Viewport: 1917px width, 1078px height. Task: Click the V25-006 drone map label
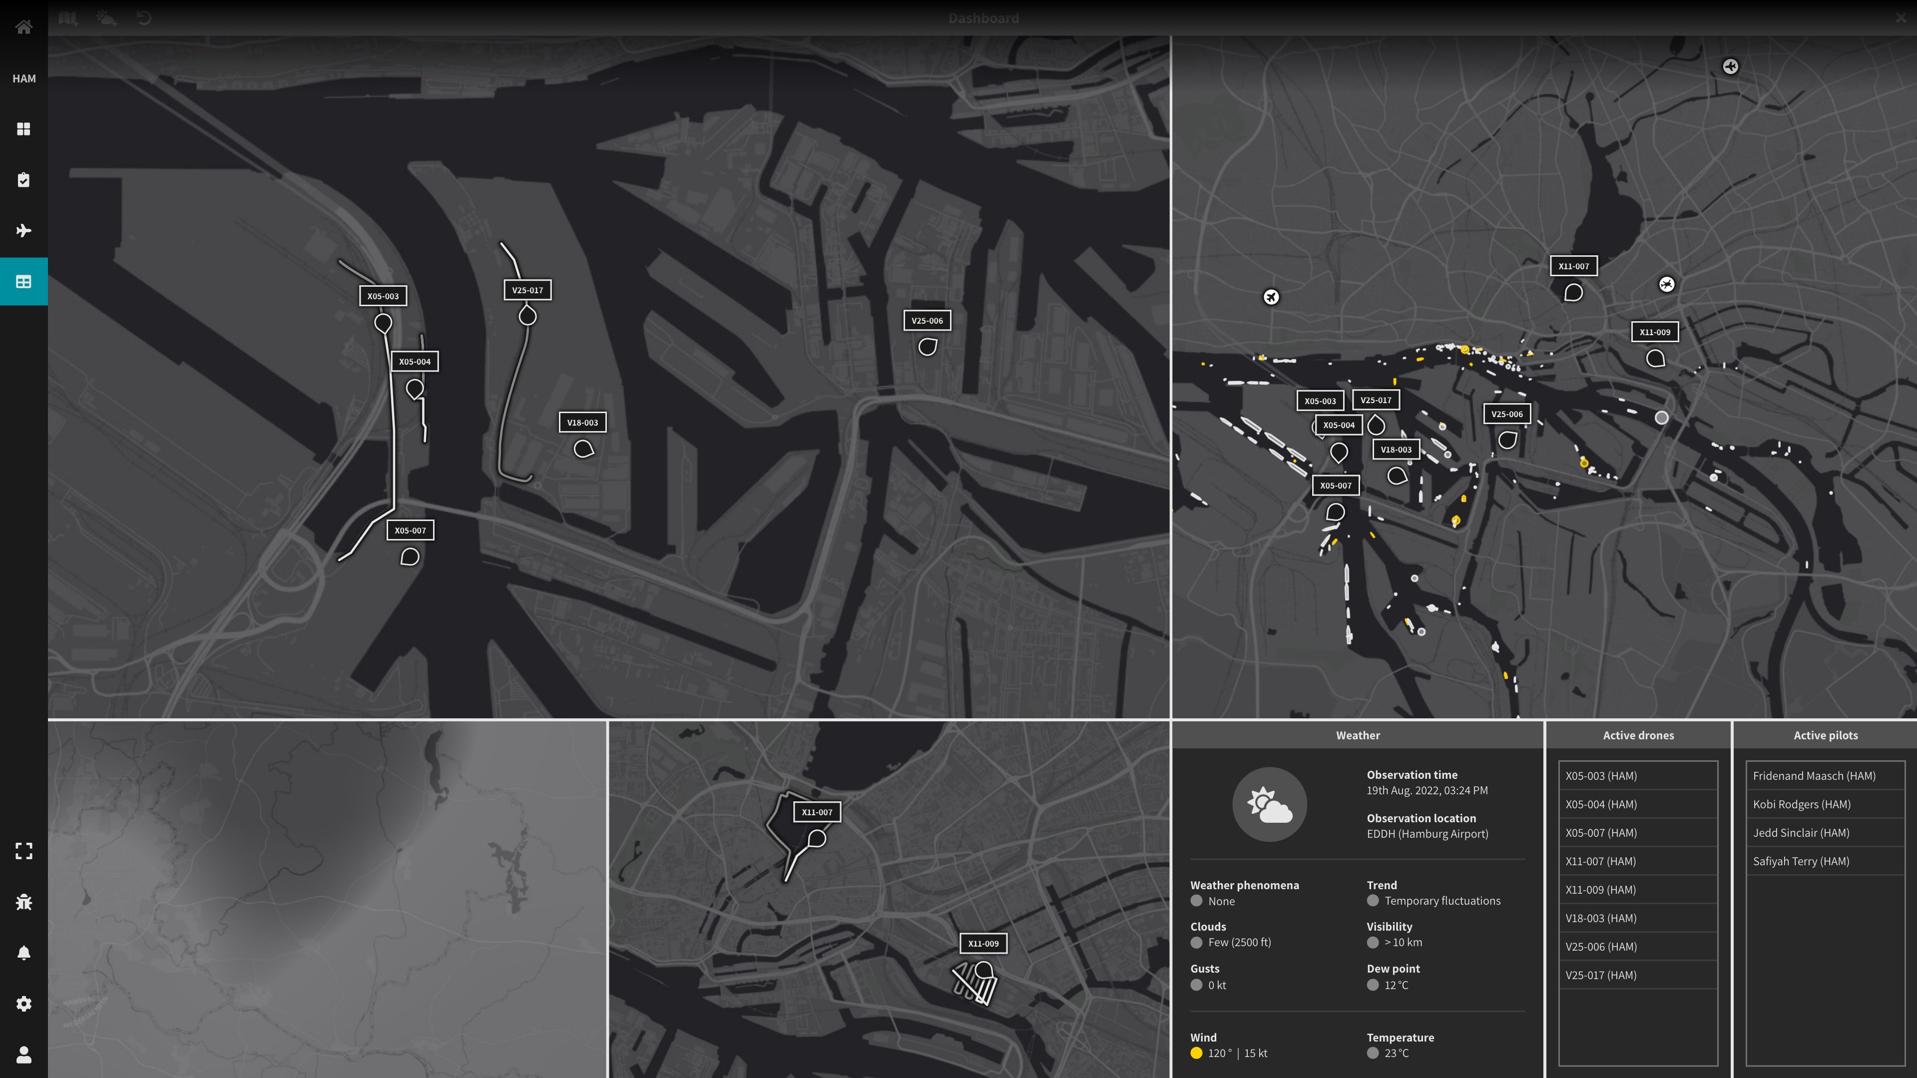(927, 321)
